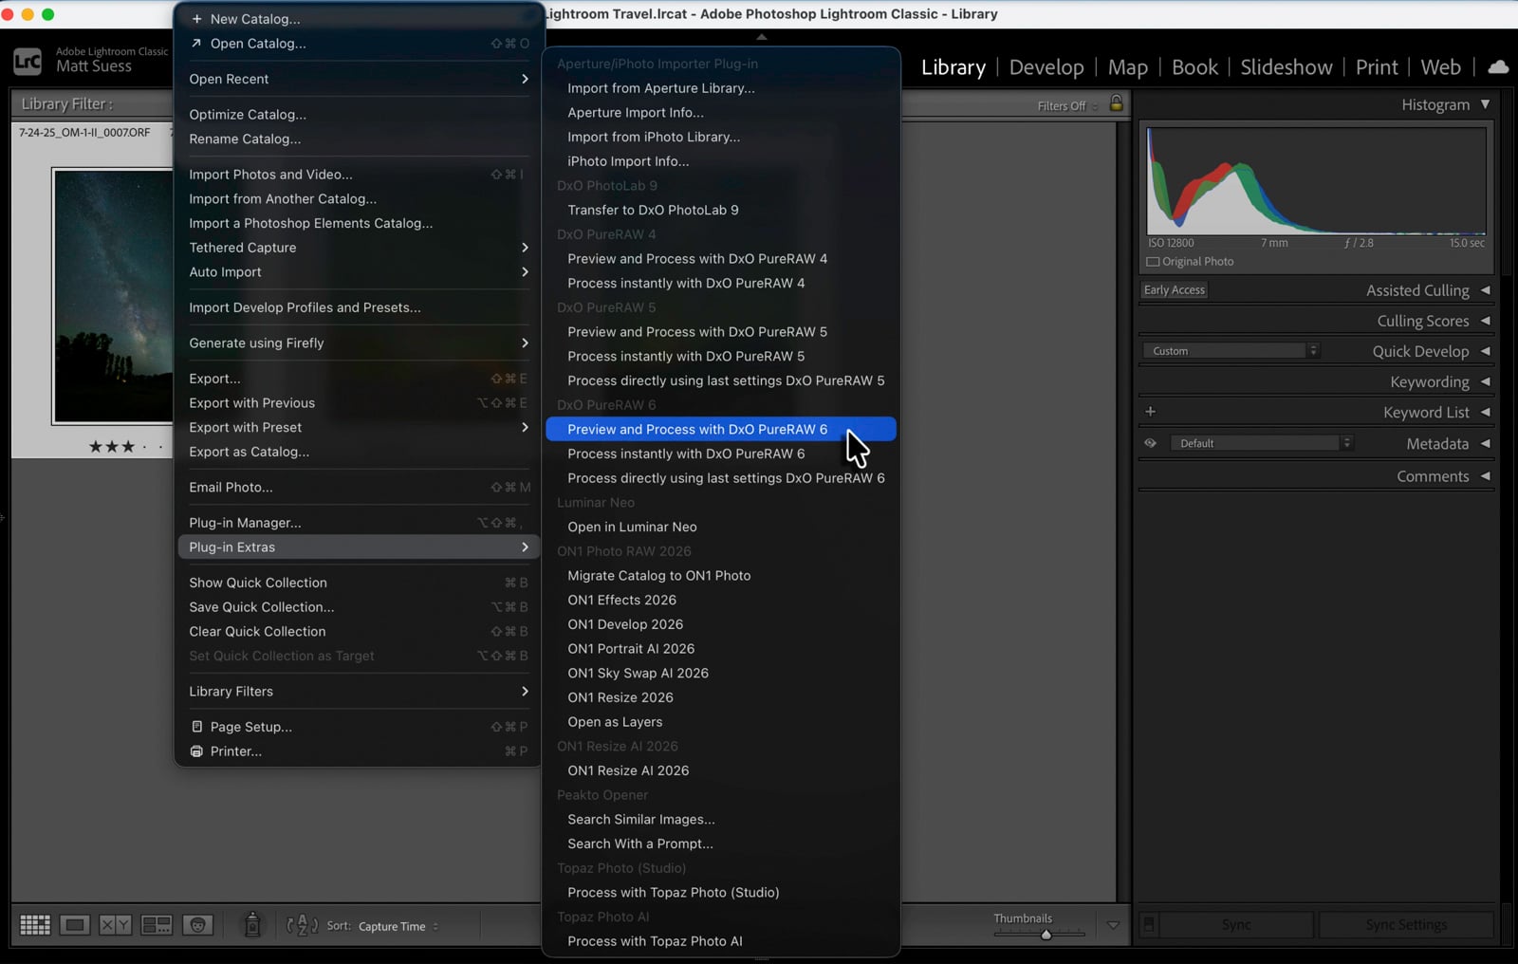Click the Sync button
The height and width of the screenshot is (964, 1518).
point(1236,924)
